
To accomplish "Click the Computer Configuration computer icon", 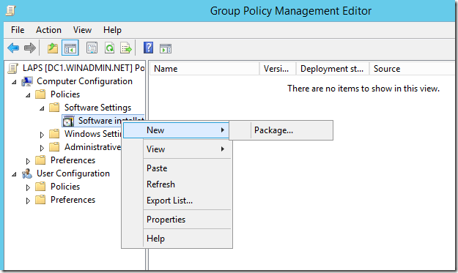I will point(27,81).
